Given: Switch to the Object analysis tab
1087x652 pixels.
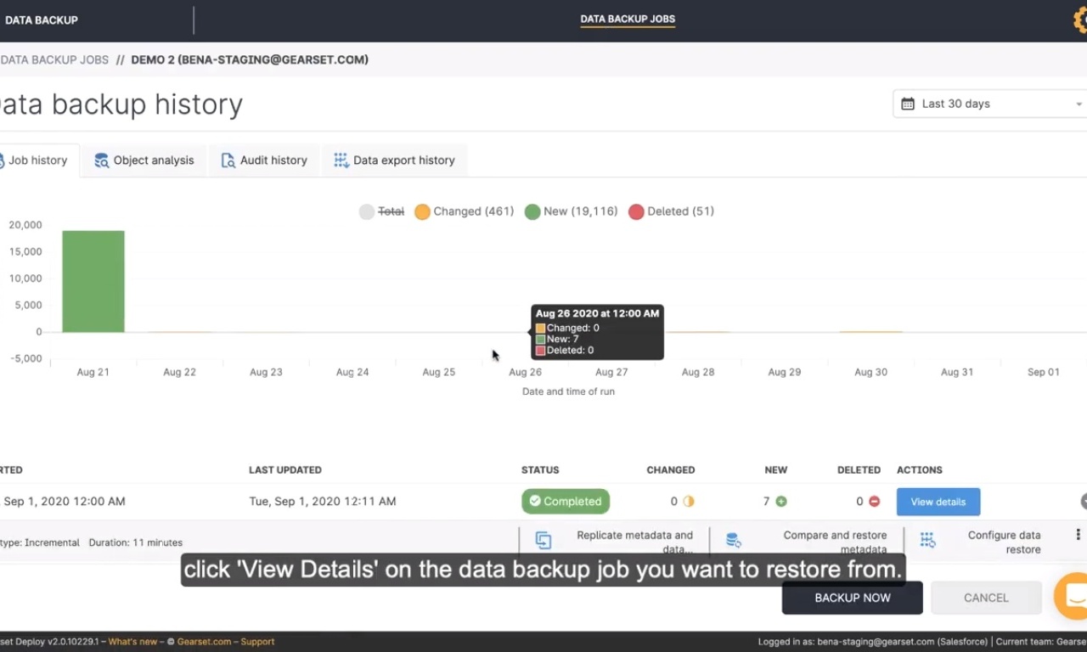Looking at the screenshot, I should click(x=144, y=160).
